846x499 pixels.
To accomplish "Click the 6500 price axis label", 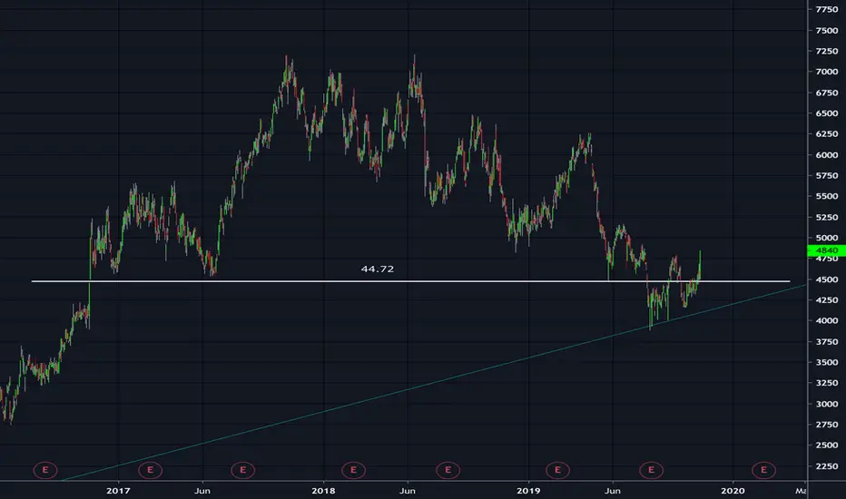I will (x=827, y=113).
